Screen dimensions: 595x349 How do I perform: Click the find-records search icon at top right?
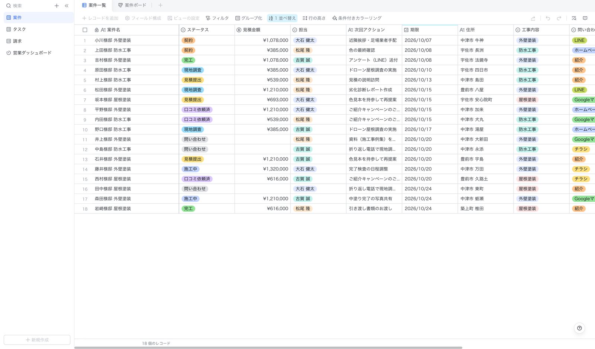(574, 18)
